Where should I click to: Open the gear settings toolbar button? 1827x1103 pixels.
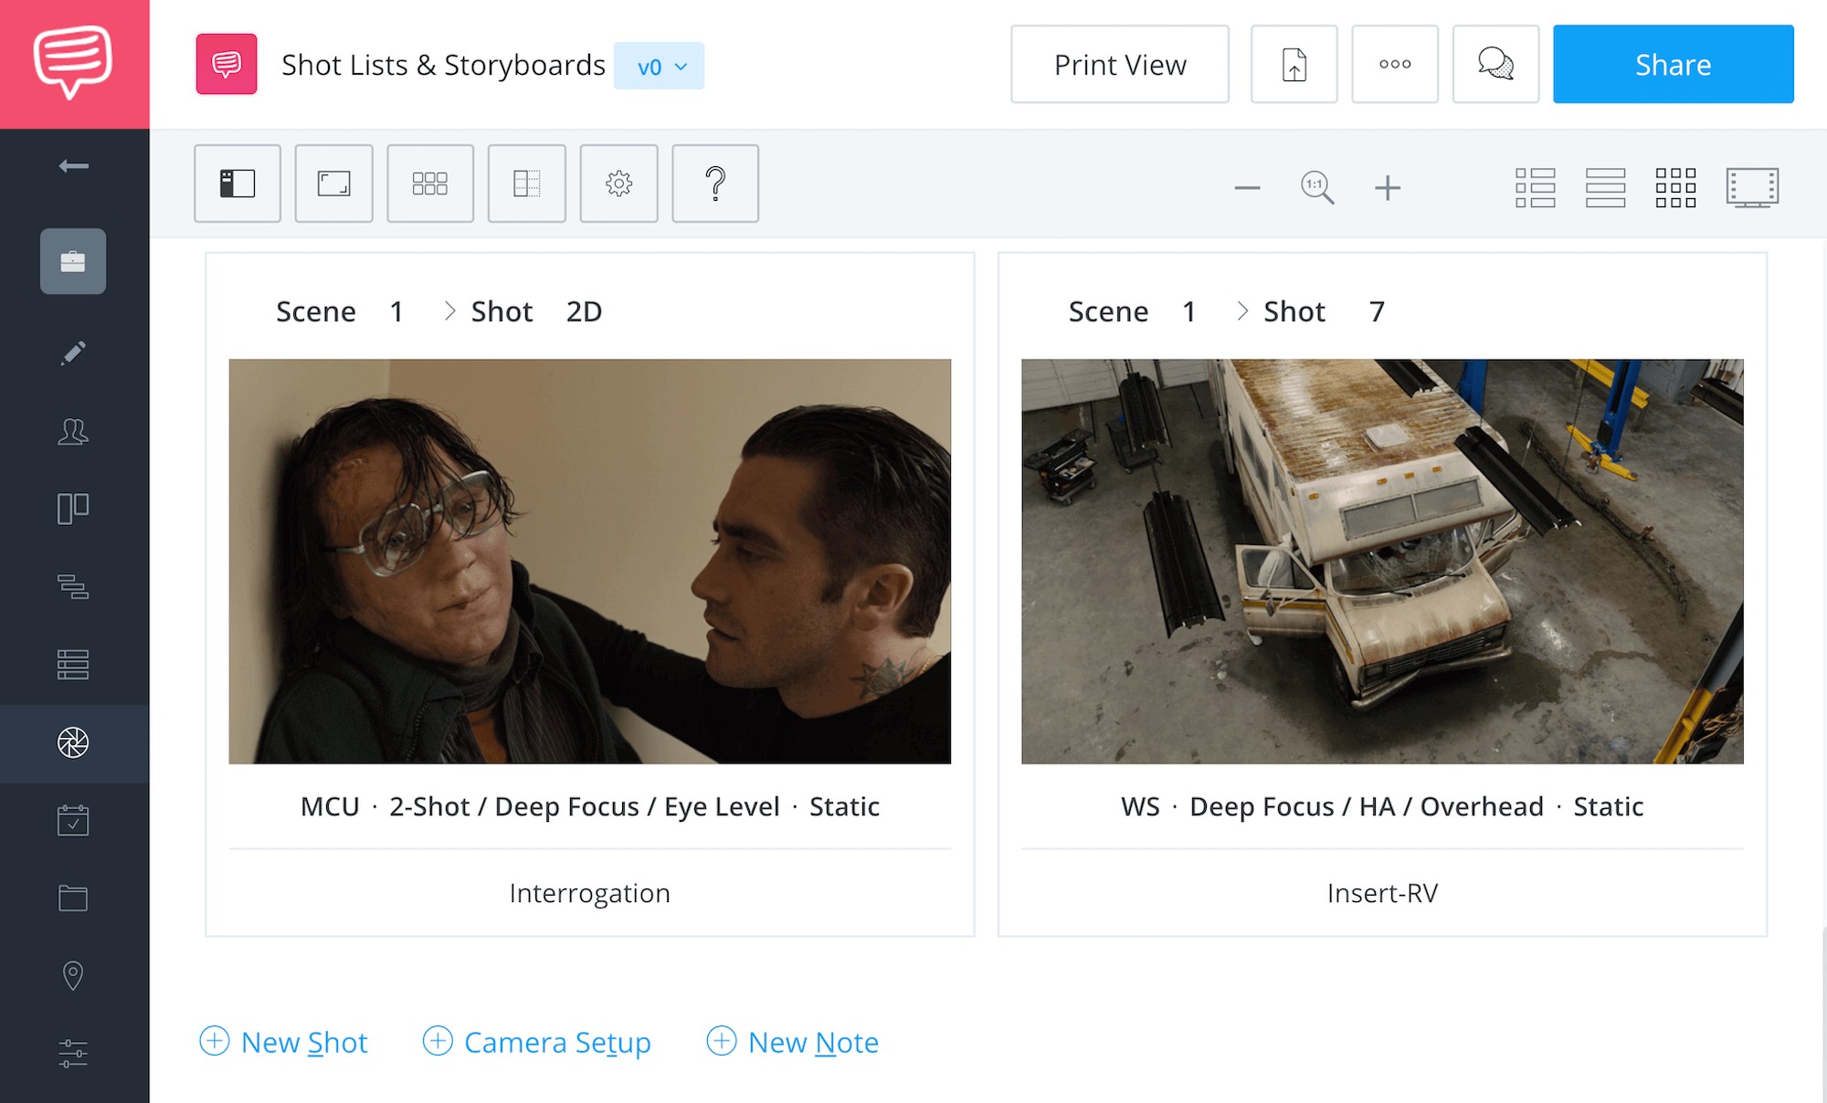(619, 184)
